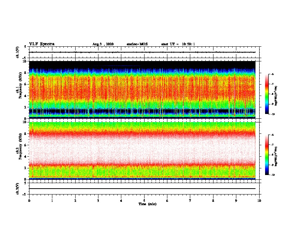
Task: Click the ch.2 color bar log(PSD) label
Action: [276, 156]
